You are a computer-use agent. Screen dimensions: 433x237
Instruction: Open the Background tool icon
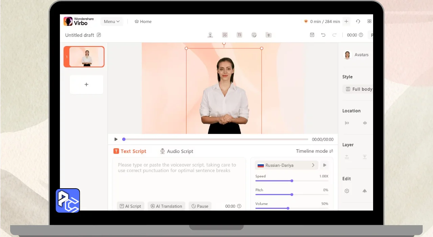coord(225,35)
